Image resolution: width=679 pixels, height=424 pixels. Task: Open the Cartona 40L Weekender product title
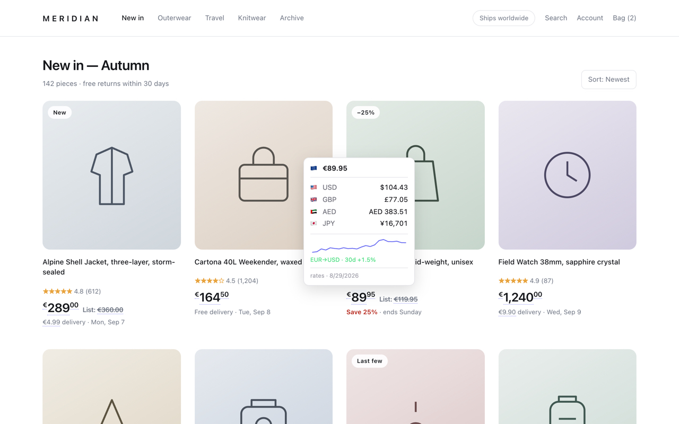click(x=248, y=262)
